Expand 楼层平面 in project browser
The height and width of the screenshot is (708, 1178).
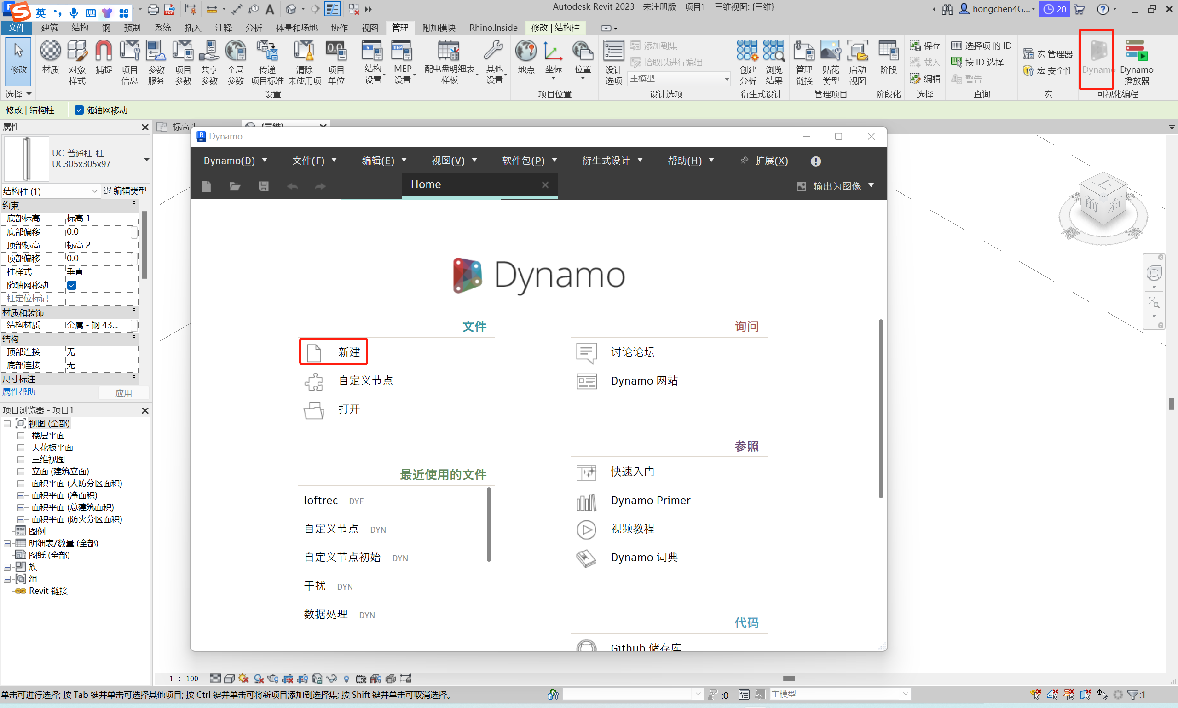pos(21,436)
